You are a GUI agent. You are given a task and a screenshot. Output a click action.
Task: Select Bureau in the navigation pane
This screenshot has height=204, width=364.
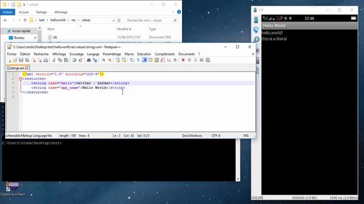click(x=19, y=38)
